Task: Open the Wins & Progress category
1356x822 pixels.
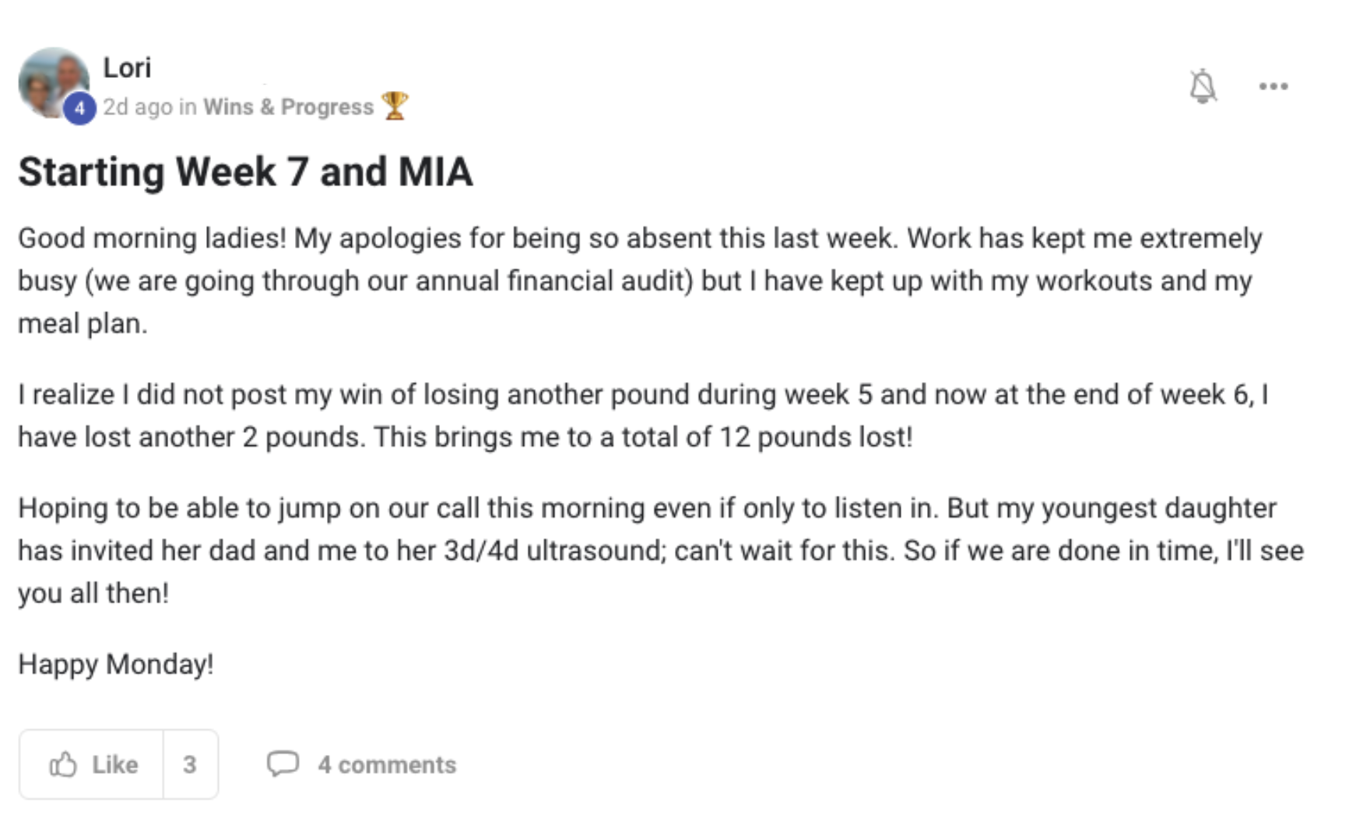Action: coord(288,107)
